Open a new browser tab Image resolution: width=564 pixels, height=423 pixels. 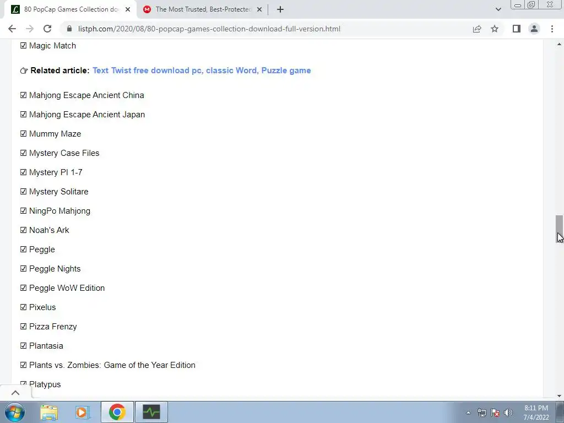[x=280, y=9]
